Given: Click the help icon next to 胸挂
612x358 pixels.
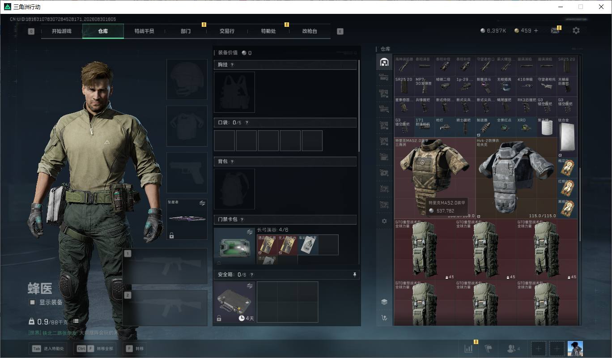Looking at the screenshot, I should click(232, 65).
